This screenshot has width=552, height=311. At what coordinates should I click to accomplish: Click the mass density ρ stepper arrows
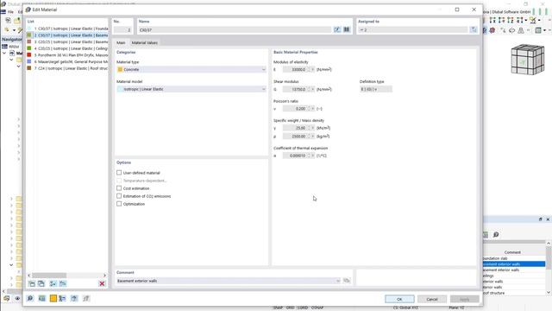tap(310, 136)
